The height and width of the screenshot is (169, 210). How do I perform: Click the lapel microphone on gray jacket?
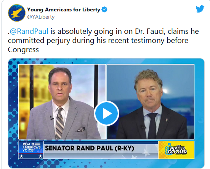point(51,118)
